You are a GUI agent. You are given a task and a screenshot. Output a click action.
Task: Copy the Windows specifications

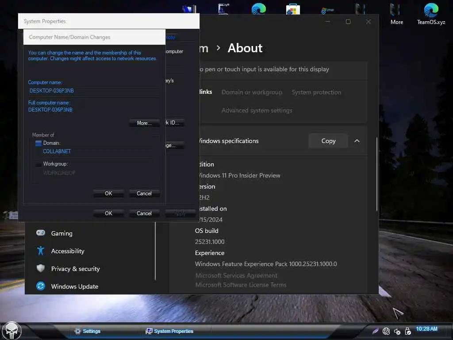tap(328, 141)
